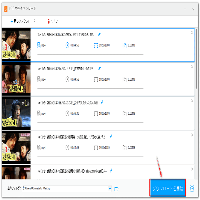Click the クリア trash button
The height and width of the screenshot is (200, 200).
coord(53,21)
